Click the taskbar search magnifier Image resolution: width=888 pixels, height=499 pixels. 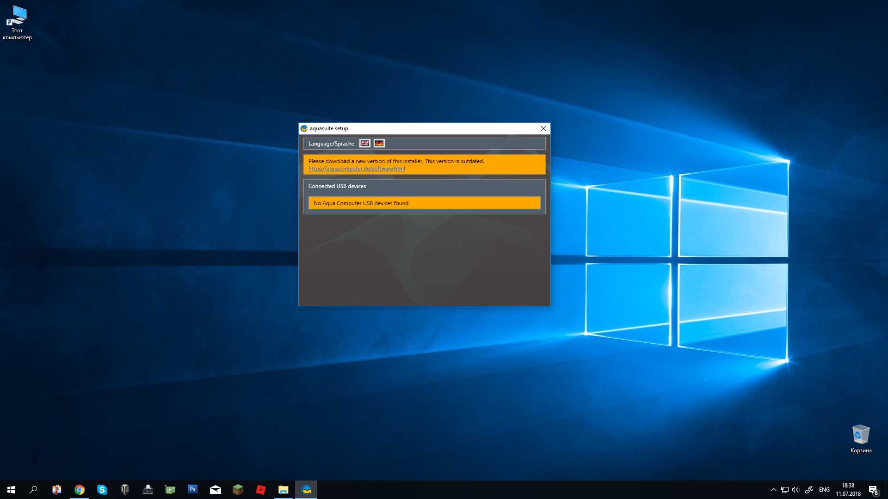click(33, 490)
